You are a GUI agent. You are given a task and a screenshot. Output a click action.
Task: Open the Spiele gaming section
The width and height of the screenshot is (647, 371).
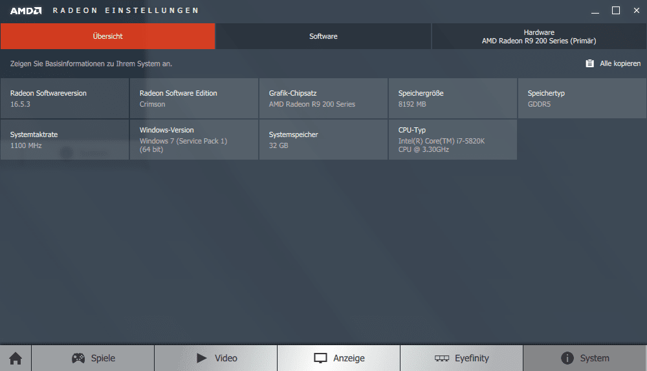pos(93,358)
